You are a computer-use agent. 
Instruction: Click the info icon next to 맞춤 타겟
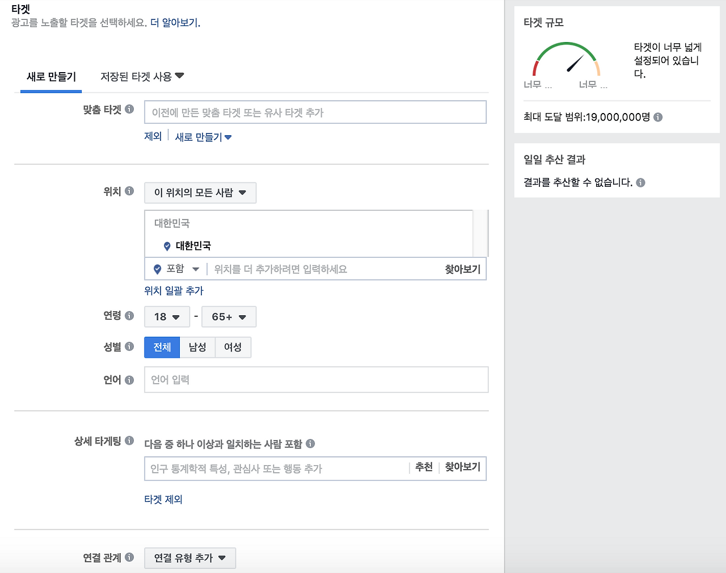tap(130, 110)
